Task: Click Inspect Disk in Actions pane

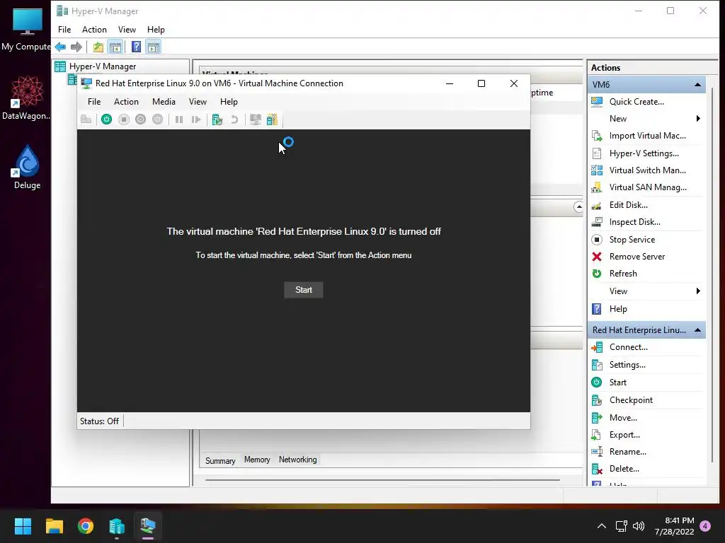Action: [634, 222]
